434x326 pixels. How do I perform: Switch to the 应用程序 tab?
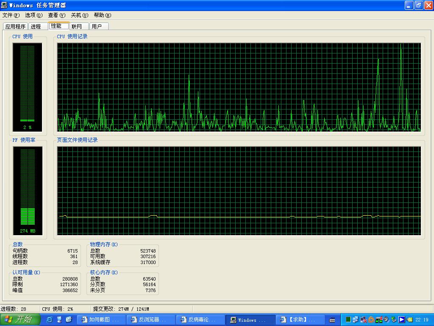(x=15, y=26)
